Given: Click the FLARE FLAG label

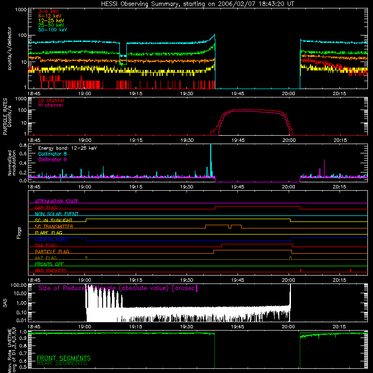Looking at the screenshot, I should point(48,233).
